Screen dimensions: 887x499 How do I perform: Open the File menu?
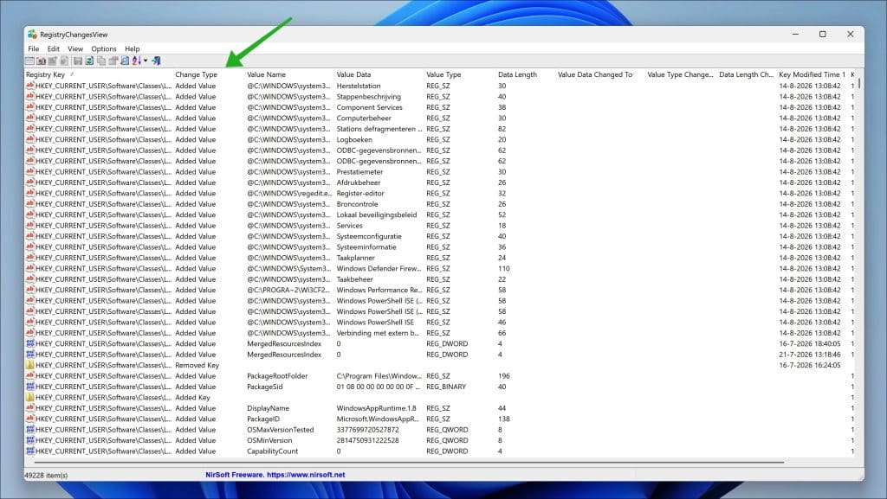pos(34,49)
